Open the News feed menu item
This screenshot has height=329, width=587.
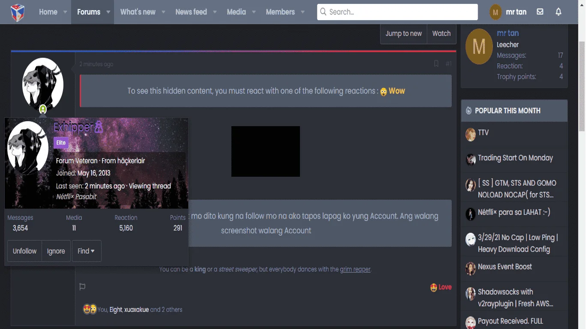pos(191,12)
